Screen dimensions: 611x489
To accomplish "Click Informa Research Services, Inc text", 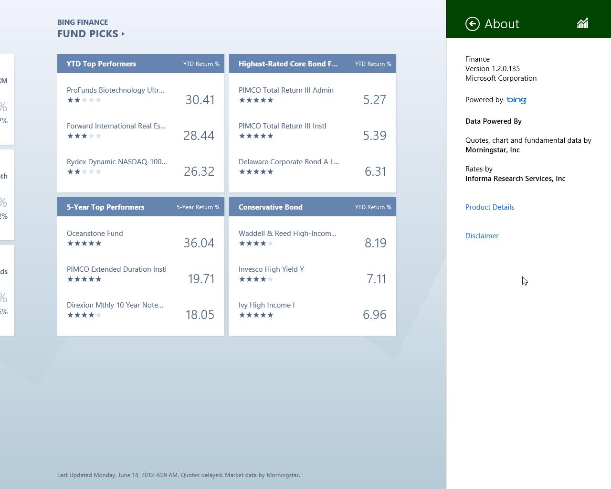I will [x=516, y=179].
